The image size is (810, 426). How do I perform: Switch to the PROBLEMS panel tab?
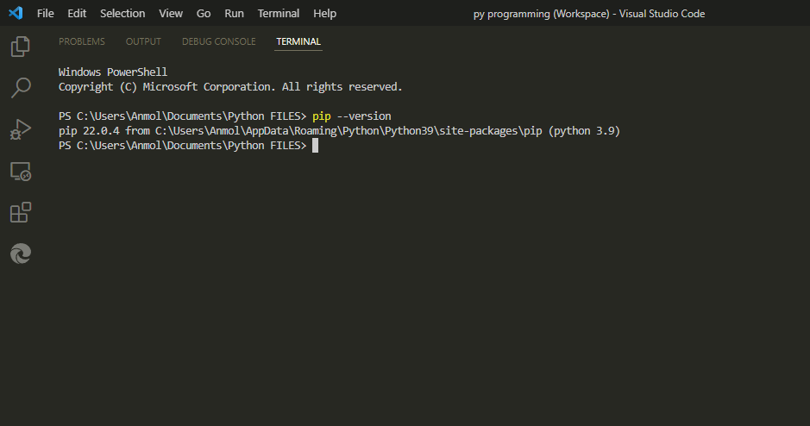(x=82, y=41)
